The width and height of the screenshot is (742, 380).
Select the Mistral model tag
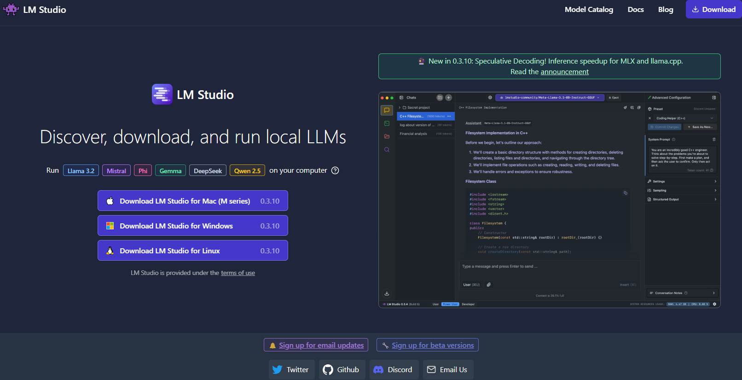pyautogui.click(x=116, y=170)
